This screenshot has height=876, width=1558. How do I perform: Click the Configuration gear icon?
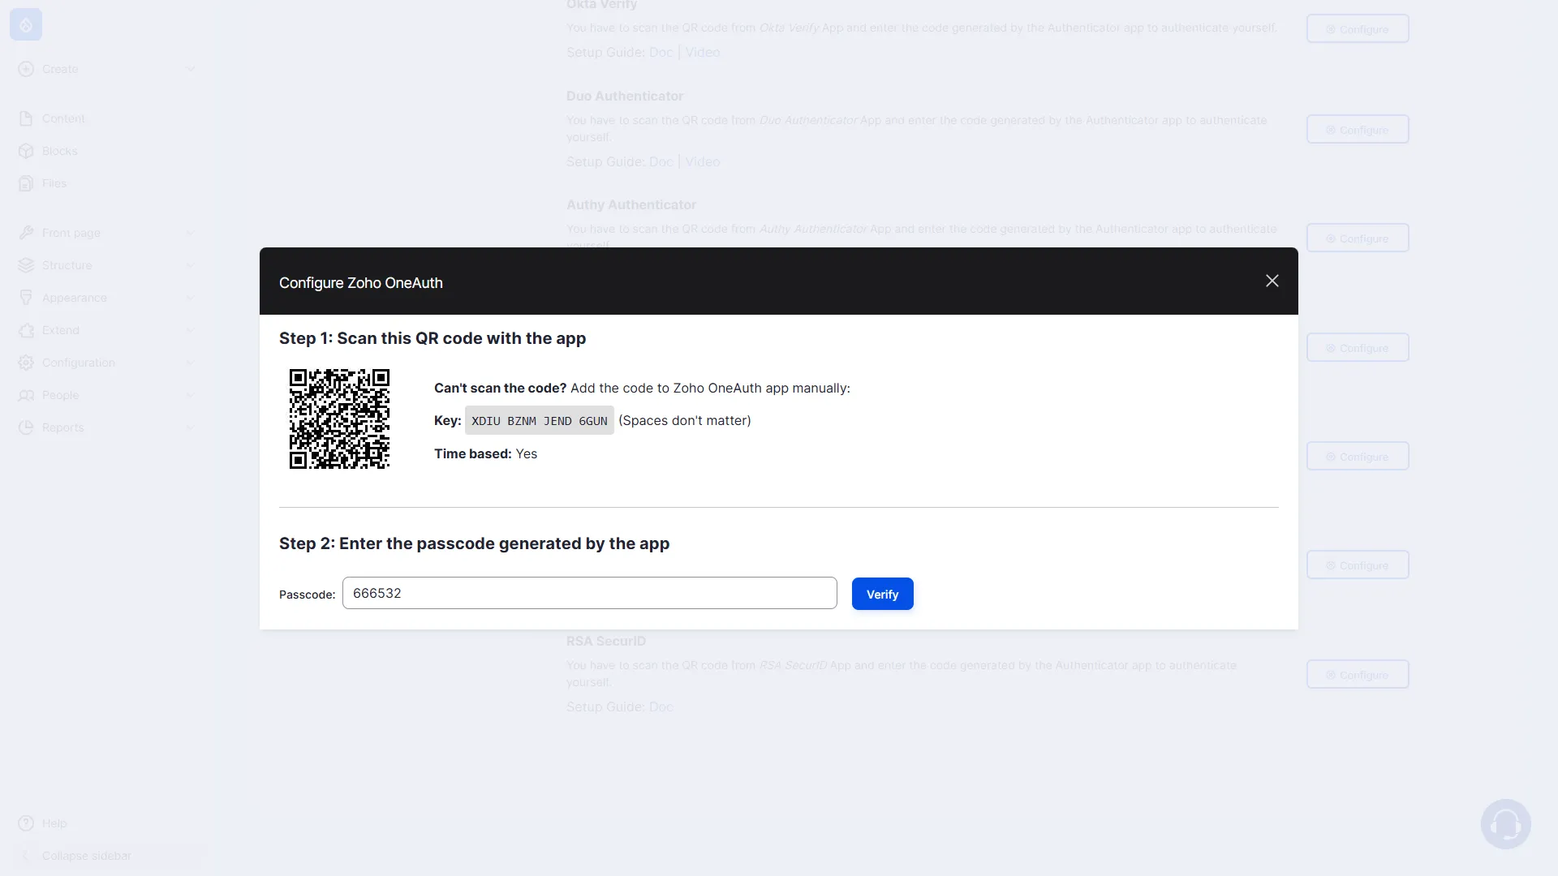click(26, 363)
